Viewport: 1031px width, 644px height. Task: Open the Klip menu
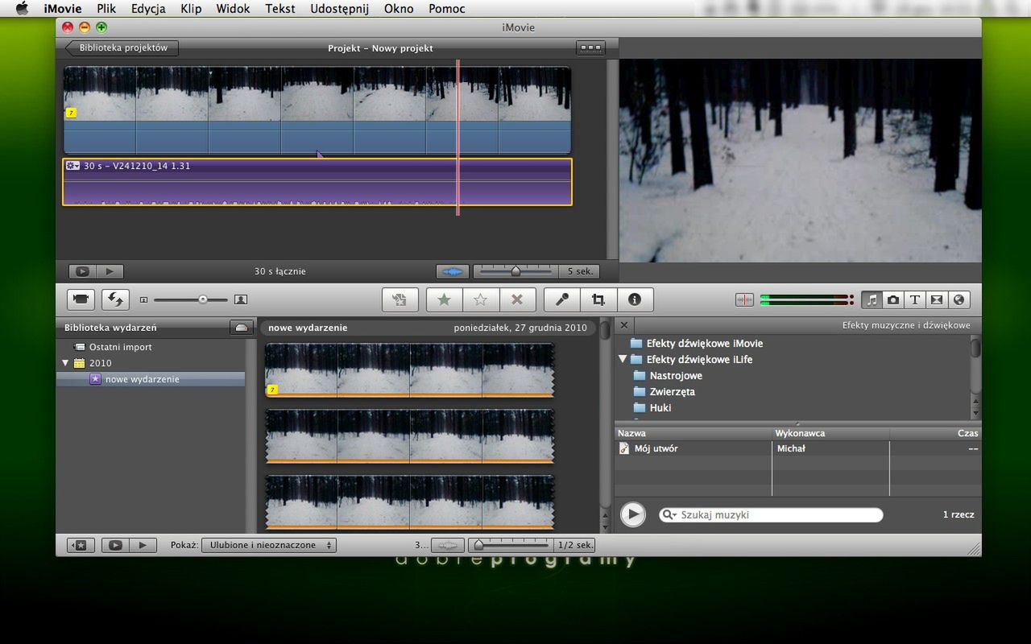pos(191,9)
